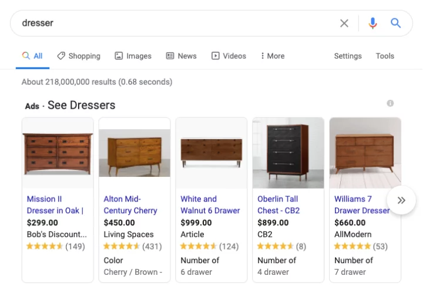Open White and Walnut 6 Drawer link
Viewport: 426px width, 296px height.
tap(210, 205)
